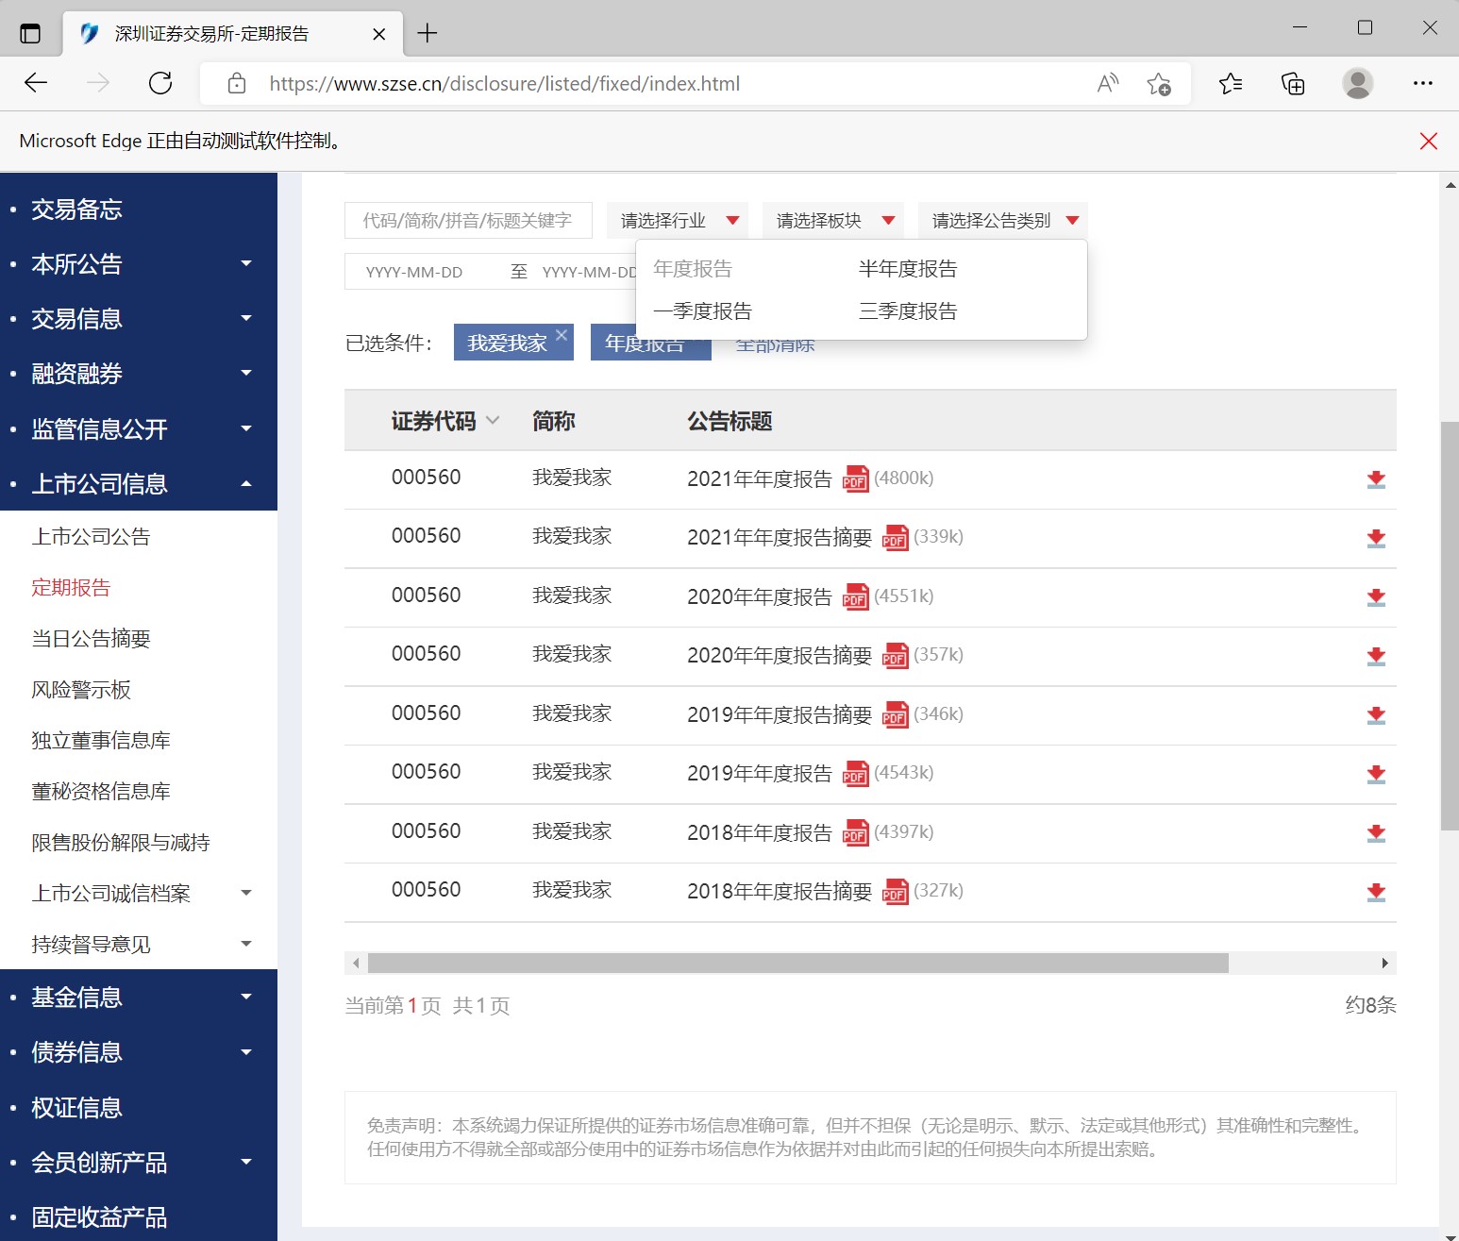The height and width of the screenshot is (1241, 1459).
Task: Select 半年度报告 from category list
Action: tap(908, 269)
